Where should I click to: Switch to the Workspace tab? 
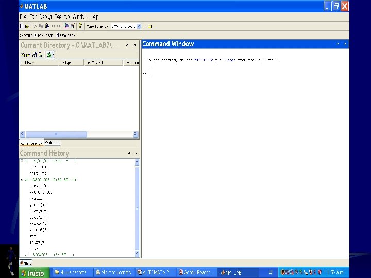coord(52,143)
